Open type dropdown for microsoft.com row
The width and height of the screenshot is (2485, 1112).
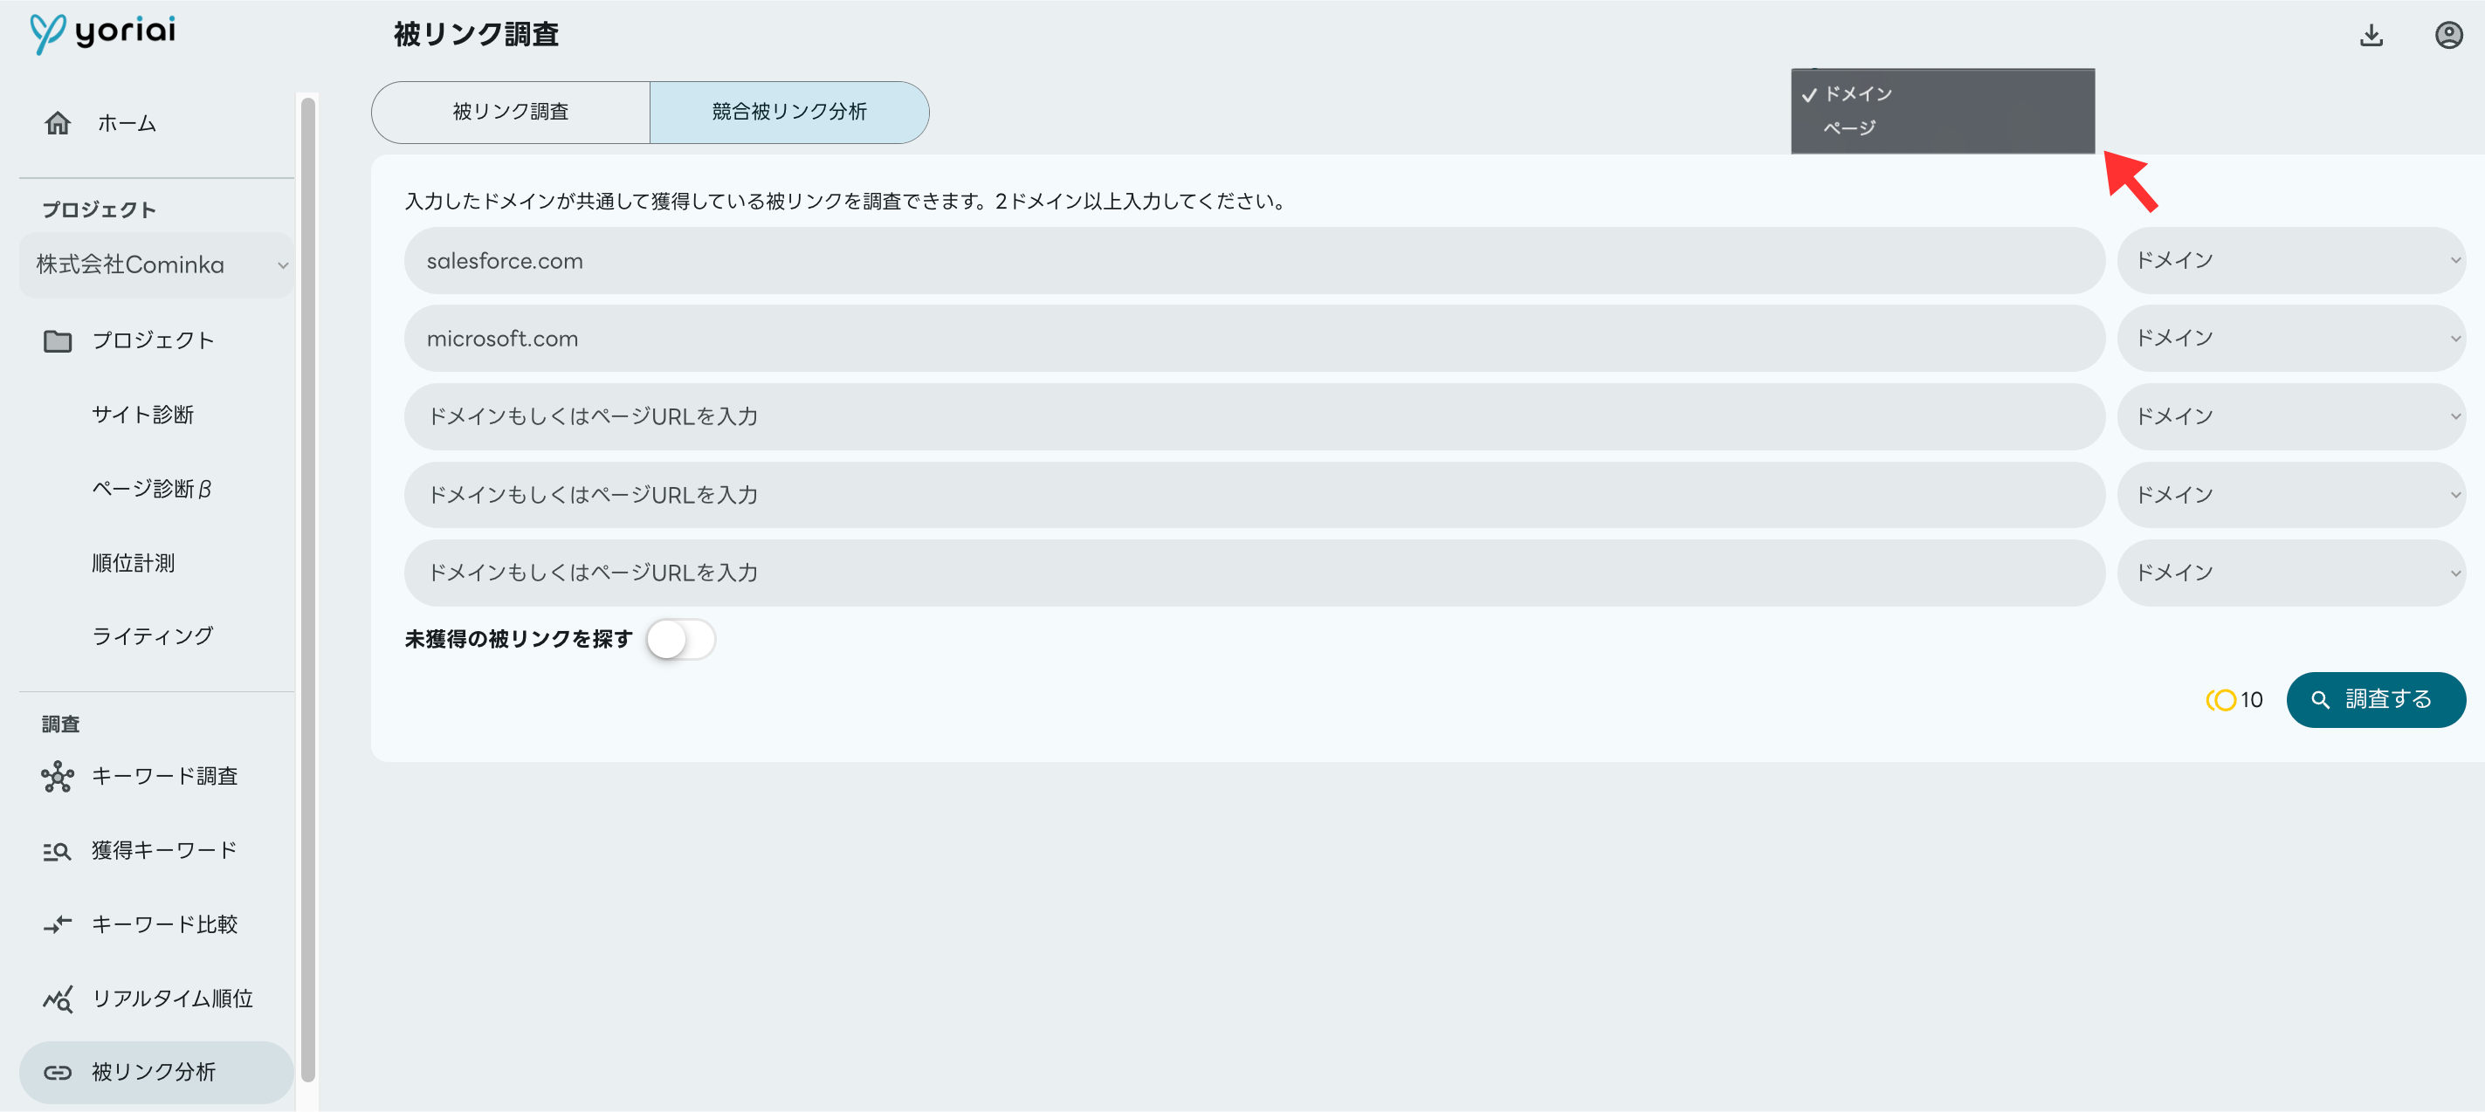[x=2291, y=339]
